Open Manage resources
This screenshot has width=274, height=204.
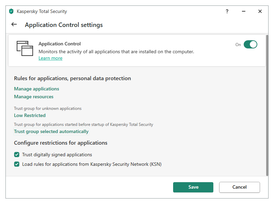[34, 97]
